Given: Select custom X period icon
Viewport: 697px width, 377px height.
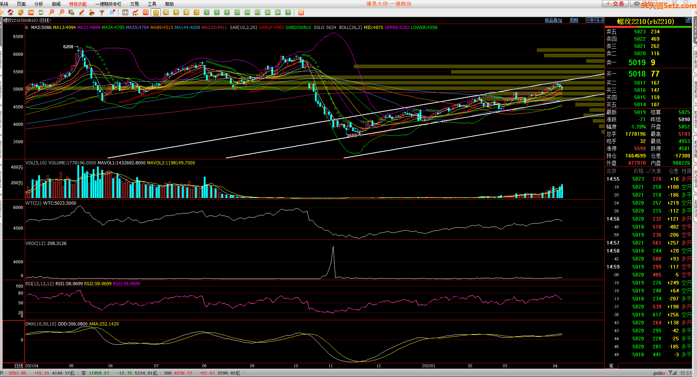Looking at the screenshot, I should tap(196, 12).
